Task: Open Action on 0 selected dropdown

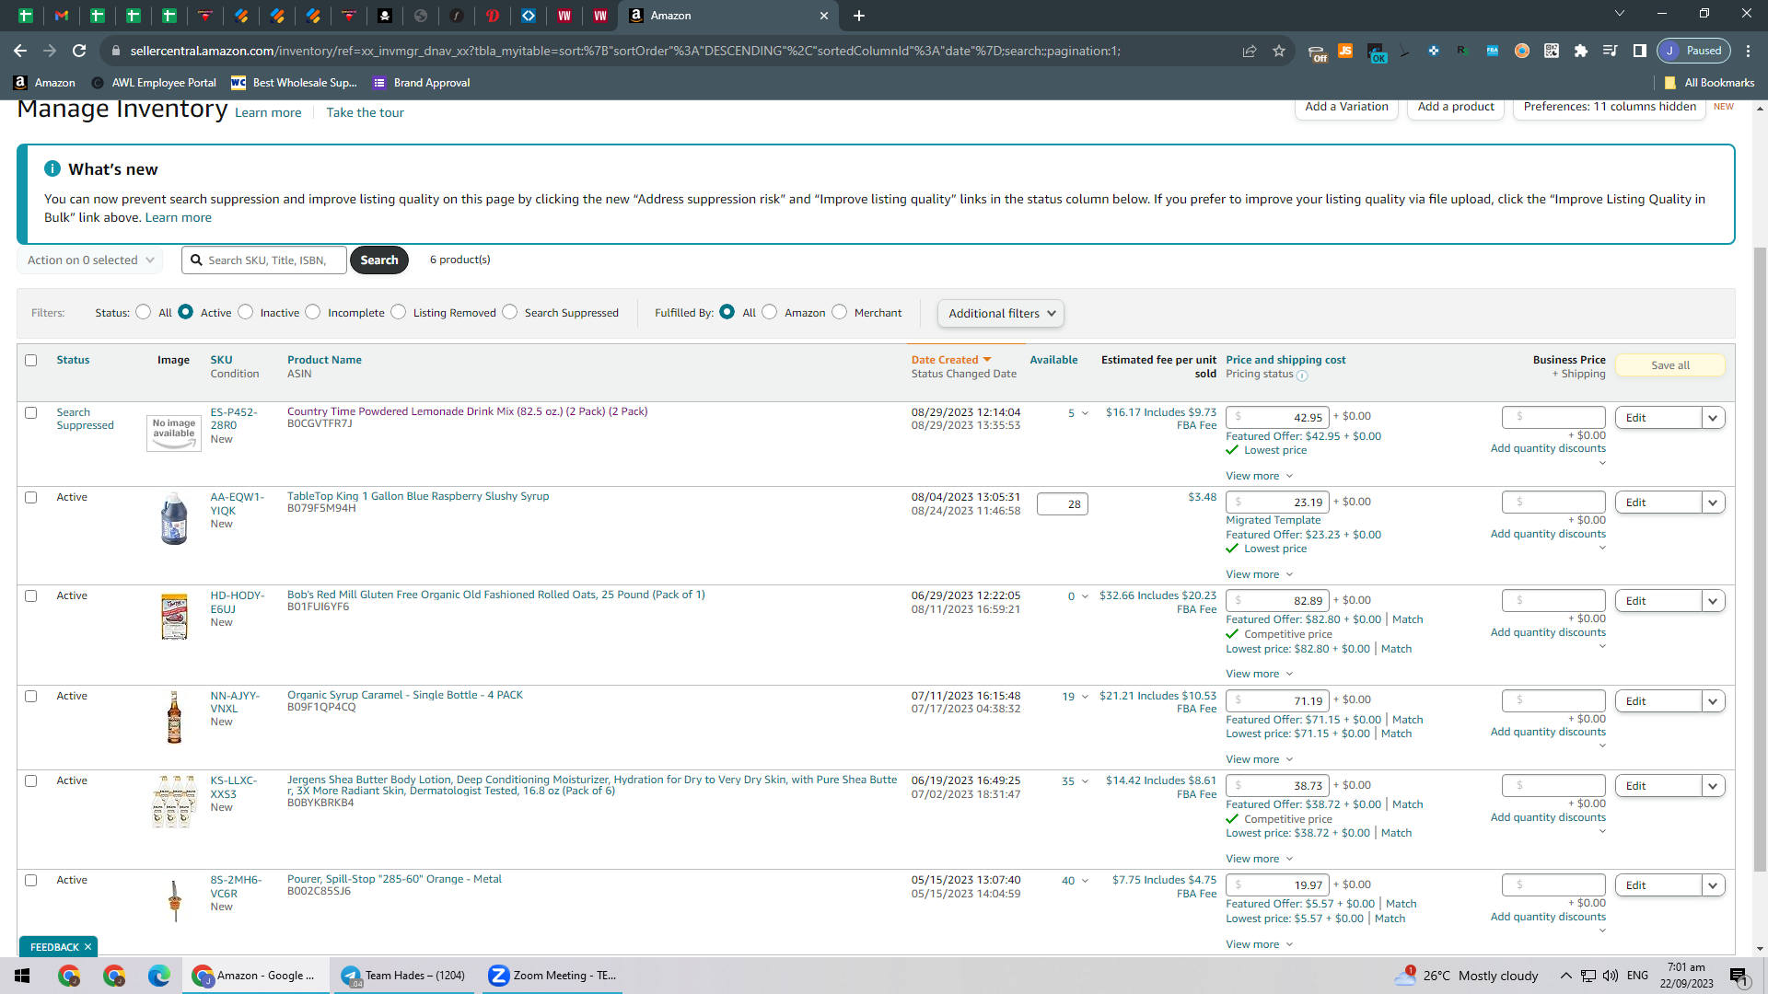Action: (x=90, y=260)
